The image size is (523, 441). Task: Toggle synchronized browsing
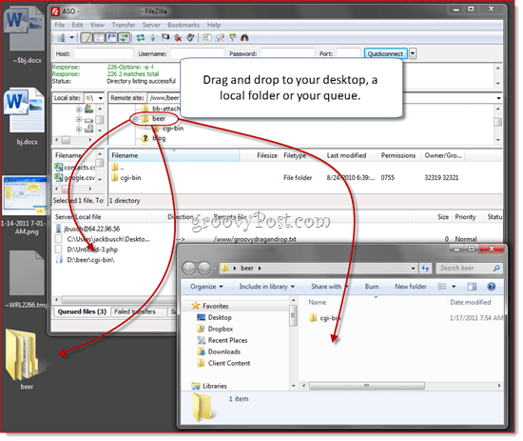[232, 38]
